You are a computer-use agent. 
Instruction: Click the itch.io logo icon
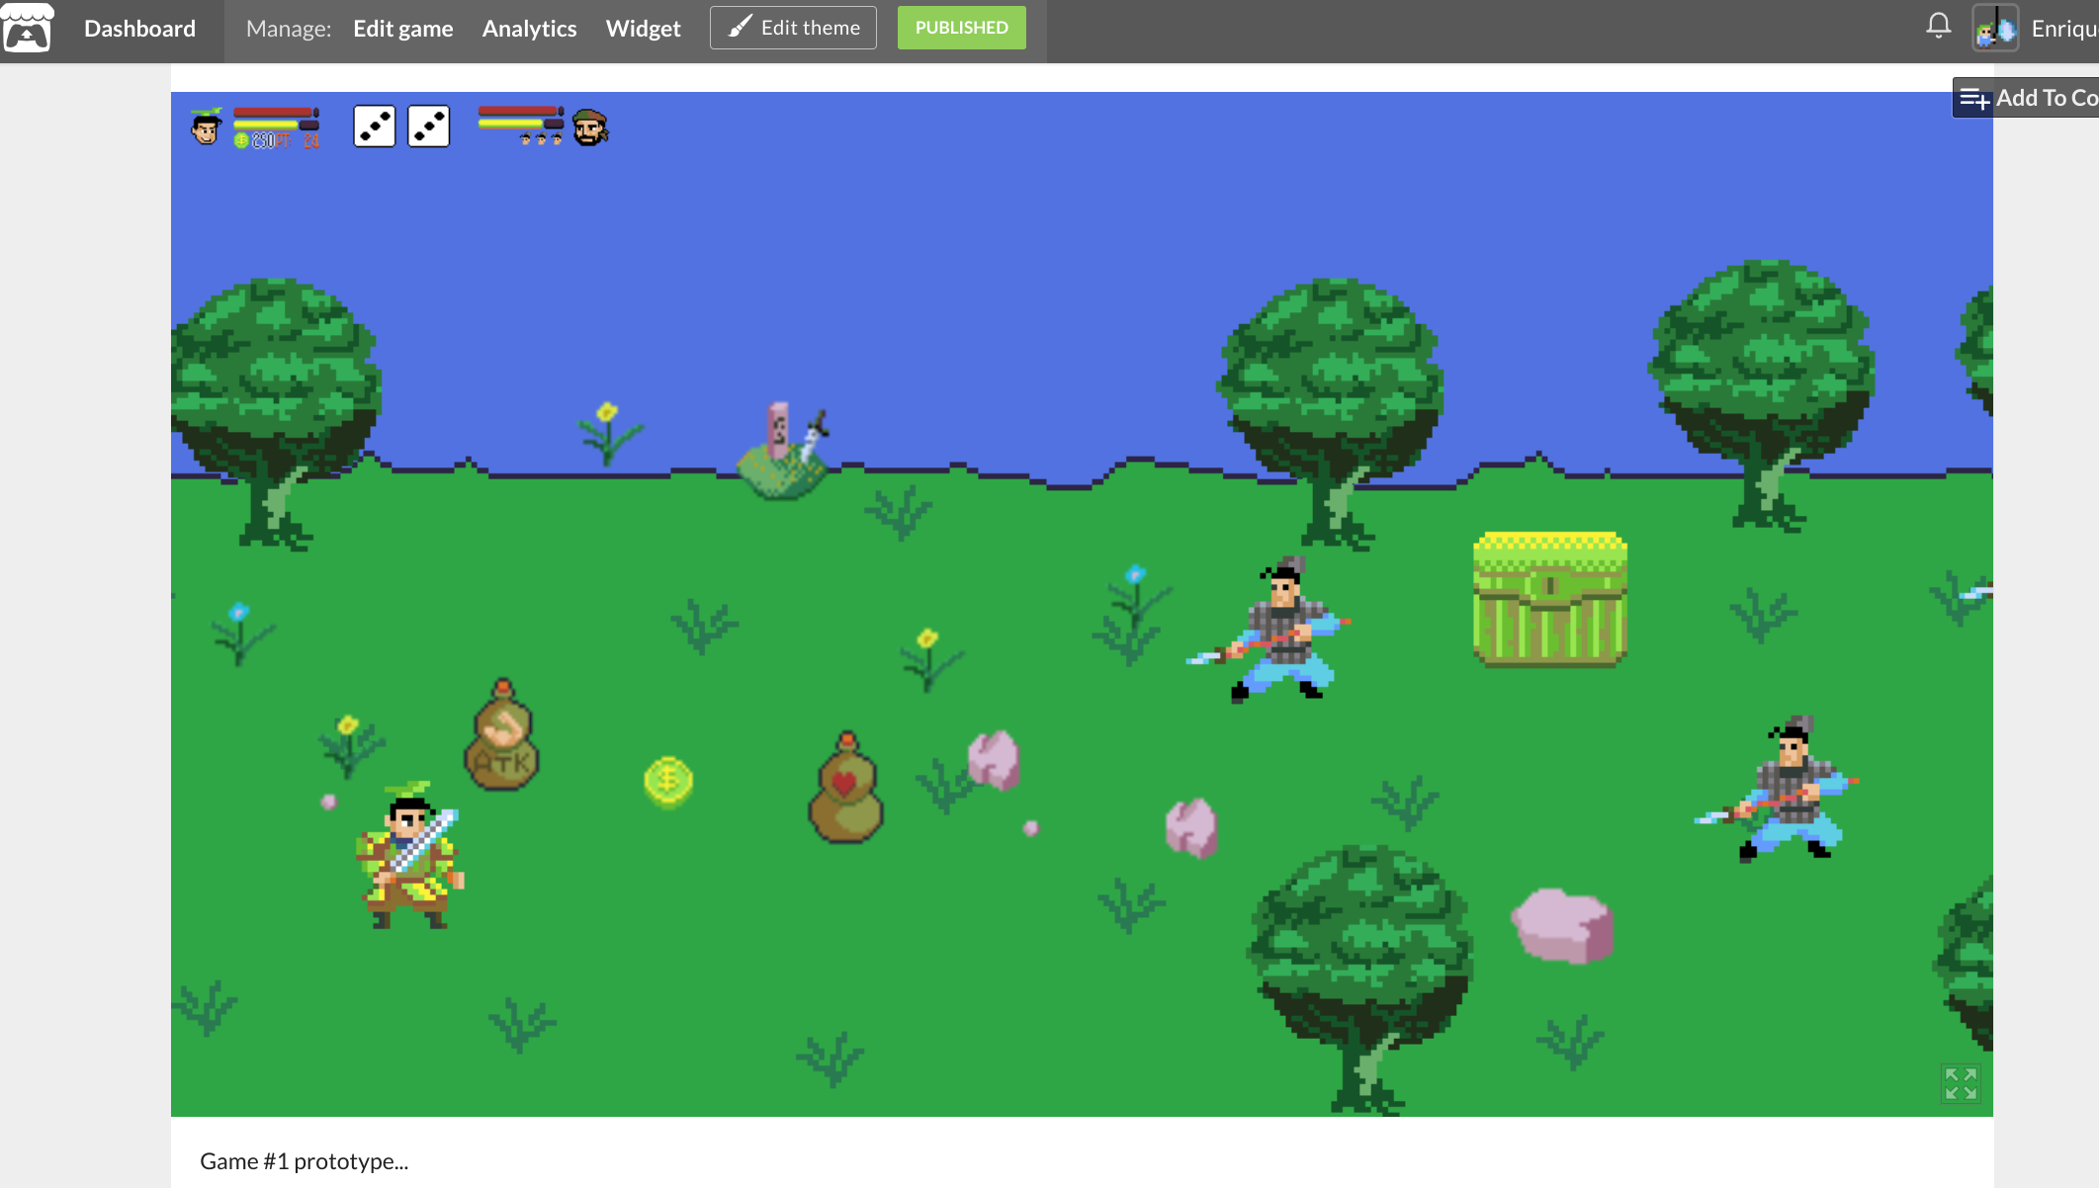click(x=28, y=28)
